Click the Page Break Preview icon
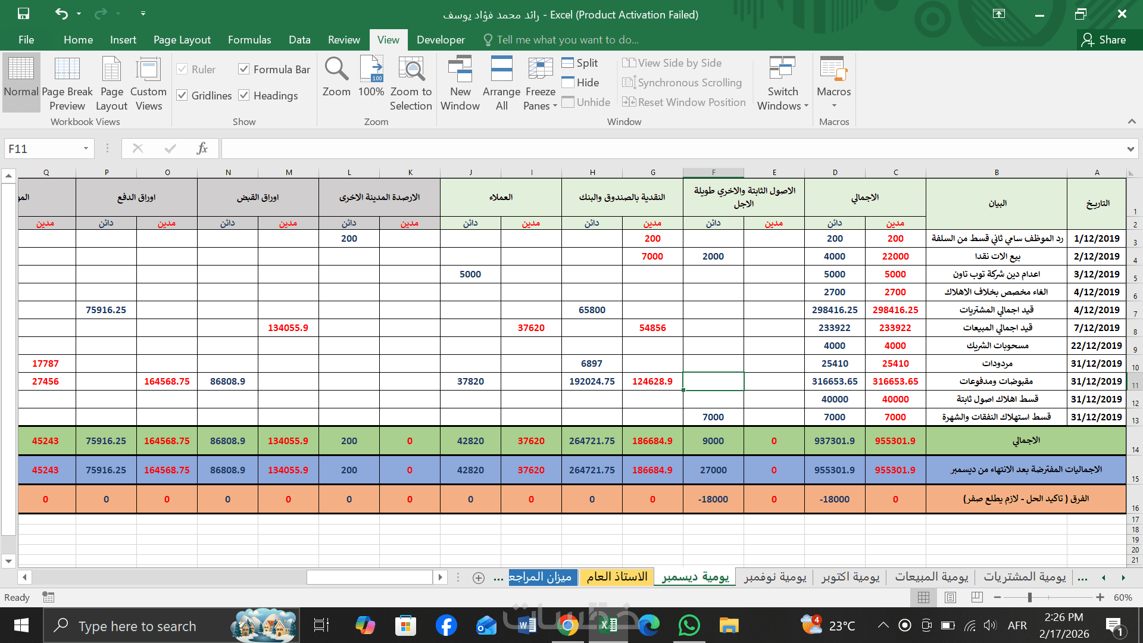This screenshot has width=1143, height=643. (67, 70)
